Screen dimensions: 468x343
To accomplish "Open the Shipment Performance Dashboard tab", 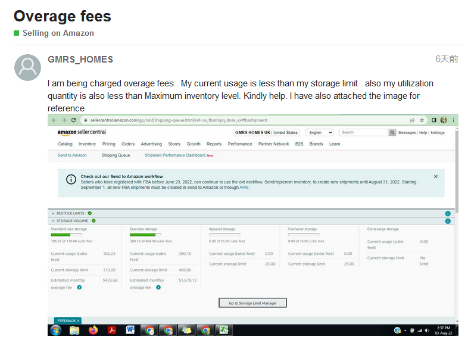I will click(175, 155).
